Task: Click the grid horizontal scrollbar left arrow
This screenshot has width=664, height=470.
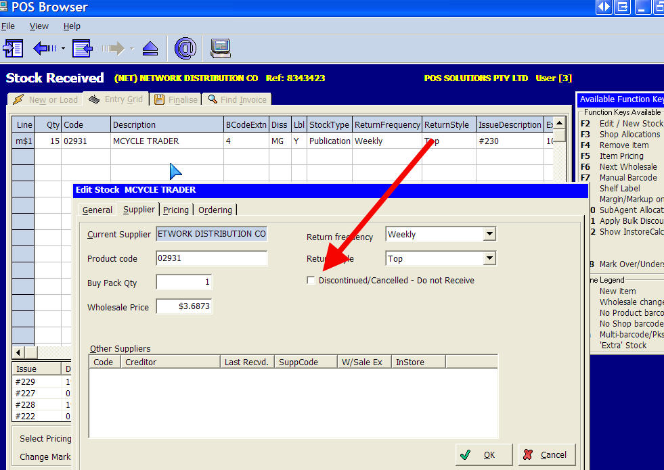Action: coord(18,352)
